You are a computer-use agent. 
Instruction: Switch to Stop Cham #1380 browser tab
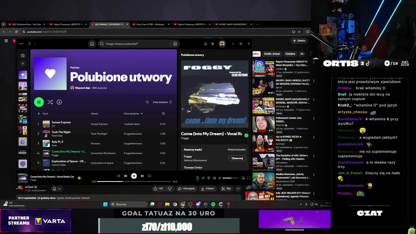150,24
